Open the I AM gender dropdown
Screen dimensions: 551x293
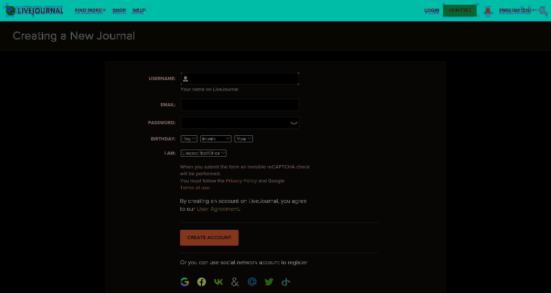pyautogui.click(x=203, y=153)
